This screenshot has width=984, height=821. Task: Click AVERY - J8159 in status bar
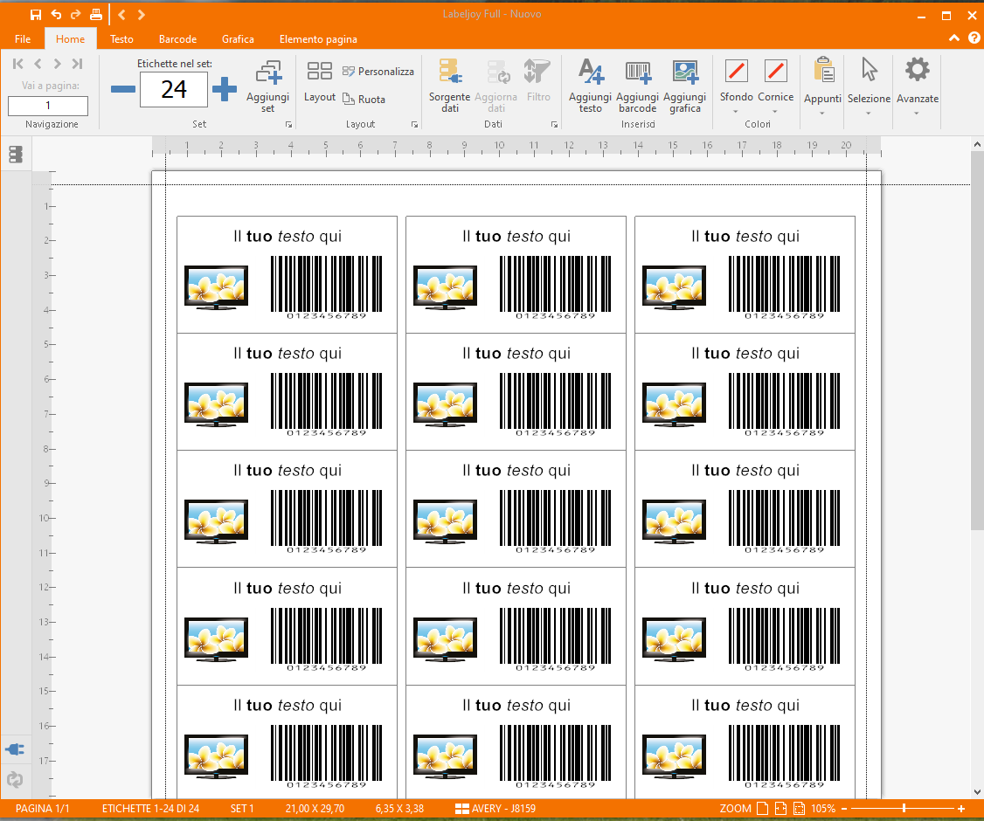point(495,809)
